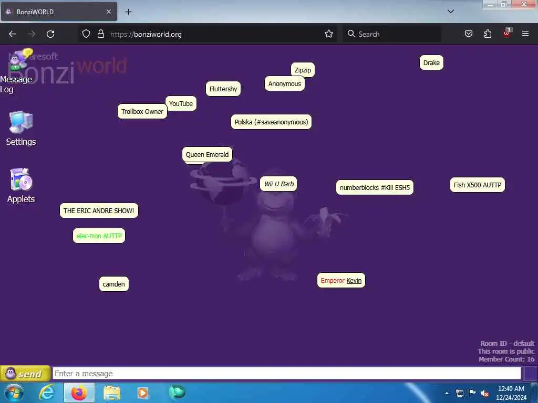Viewport: 538px width, 403px height.
Task: Open the tracking protection shield icon
Action: pos(86,34)
